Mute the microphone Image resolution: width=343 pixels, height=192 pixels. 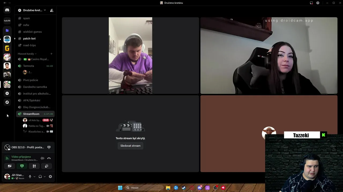pyautogui.click(x=30, y=177)
